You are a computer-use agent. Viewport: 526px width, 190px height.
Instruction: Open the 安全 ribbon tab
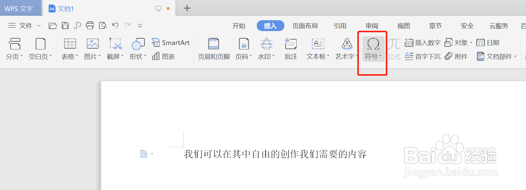(x=467, y=26)
